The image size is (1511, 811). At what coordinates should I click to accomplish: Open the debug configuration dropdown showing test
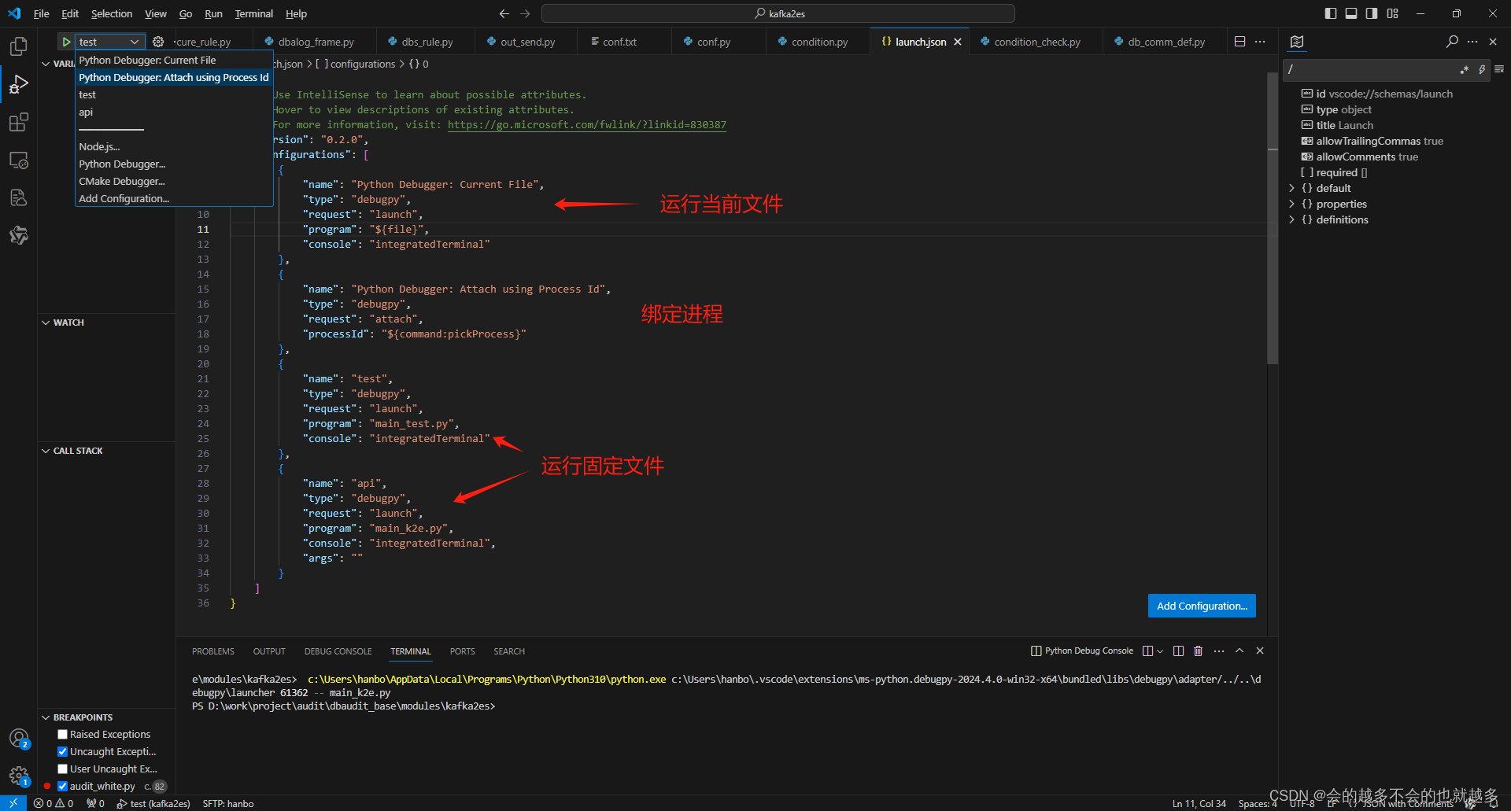pyautogui.click(x=110, y=42)
